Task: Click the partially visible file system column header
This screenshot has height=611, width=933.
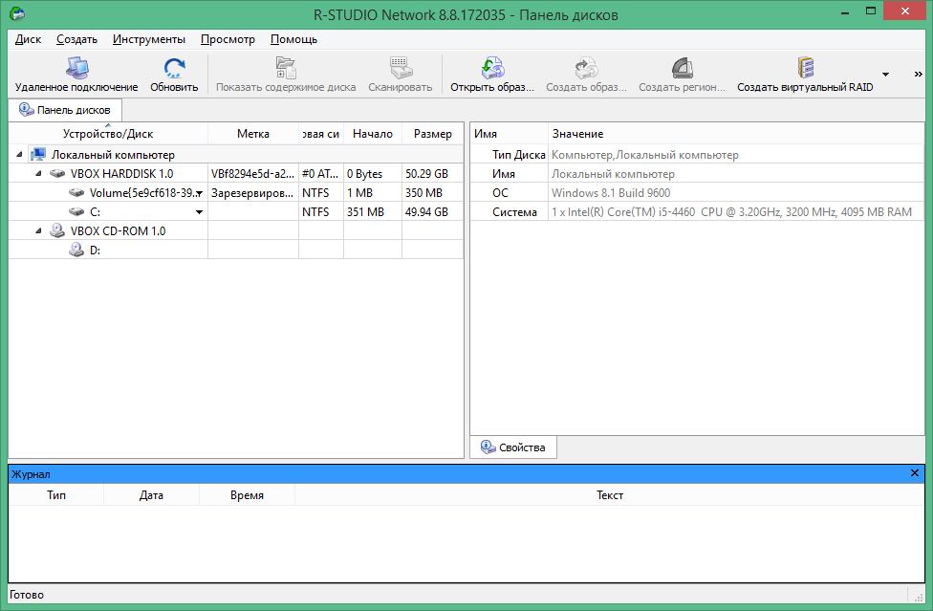Action: (321, 134)
